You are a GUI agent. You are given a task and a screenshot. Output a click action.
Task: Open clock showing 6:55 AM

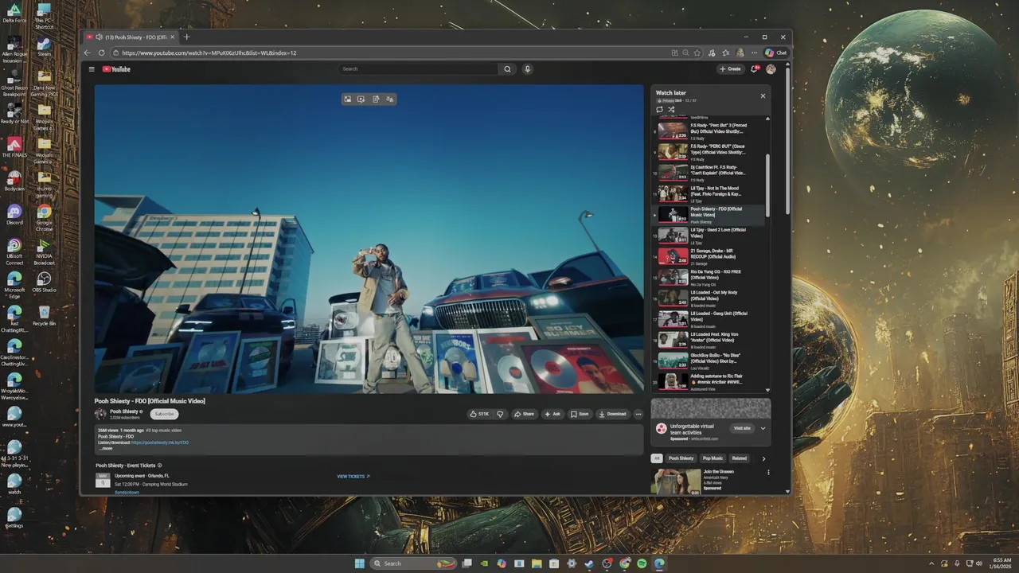[1002, 563]
